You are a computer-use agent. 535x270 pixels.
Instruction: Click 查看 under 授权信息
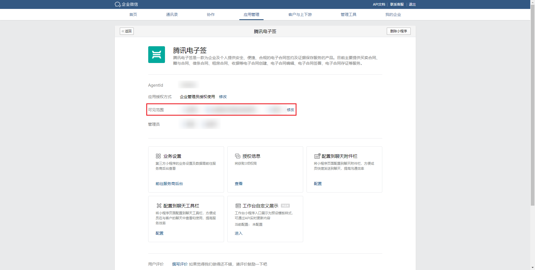pos(239,184)
